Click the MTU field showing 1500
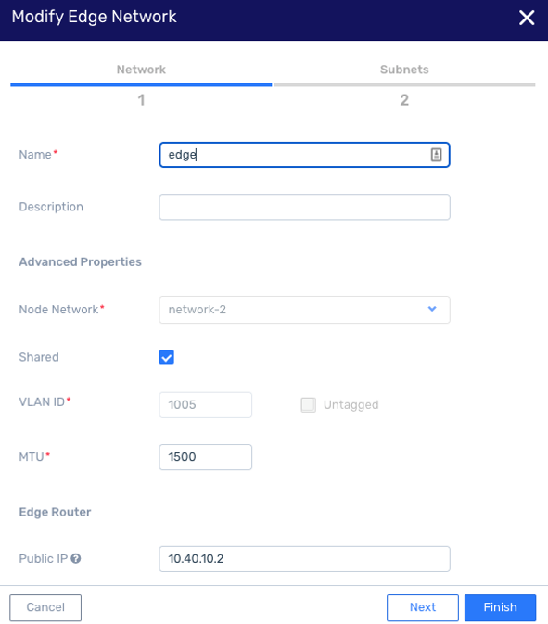 (x=205, y=457)
